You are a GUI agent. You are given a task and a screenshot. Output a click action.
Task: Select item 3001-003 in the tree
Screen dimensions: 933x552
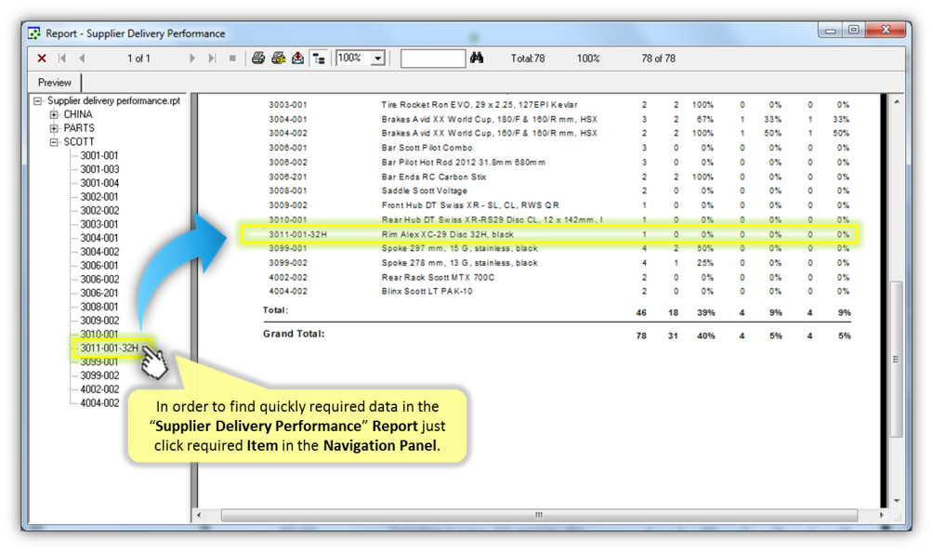click(99, 169)
